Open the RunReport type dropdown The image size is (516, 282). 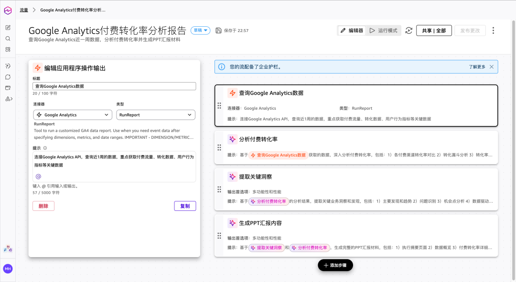[x=156, y=115]
